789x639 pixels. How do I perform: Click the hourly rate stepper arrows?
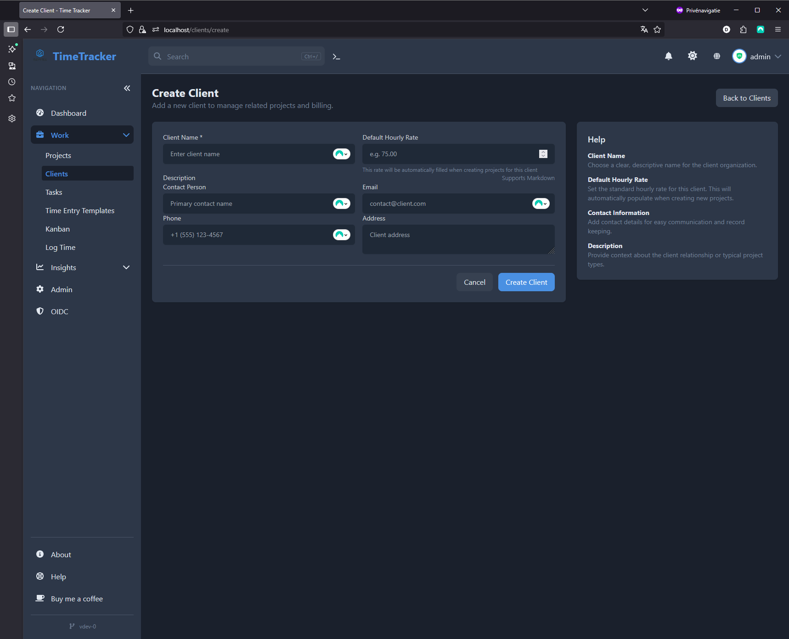pos(543,154)
